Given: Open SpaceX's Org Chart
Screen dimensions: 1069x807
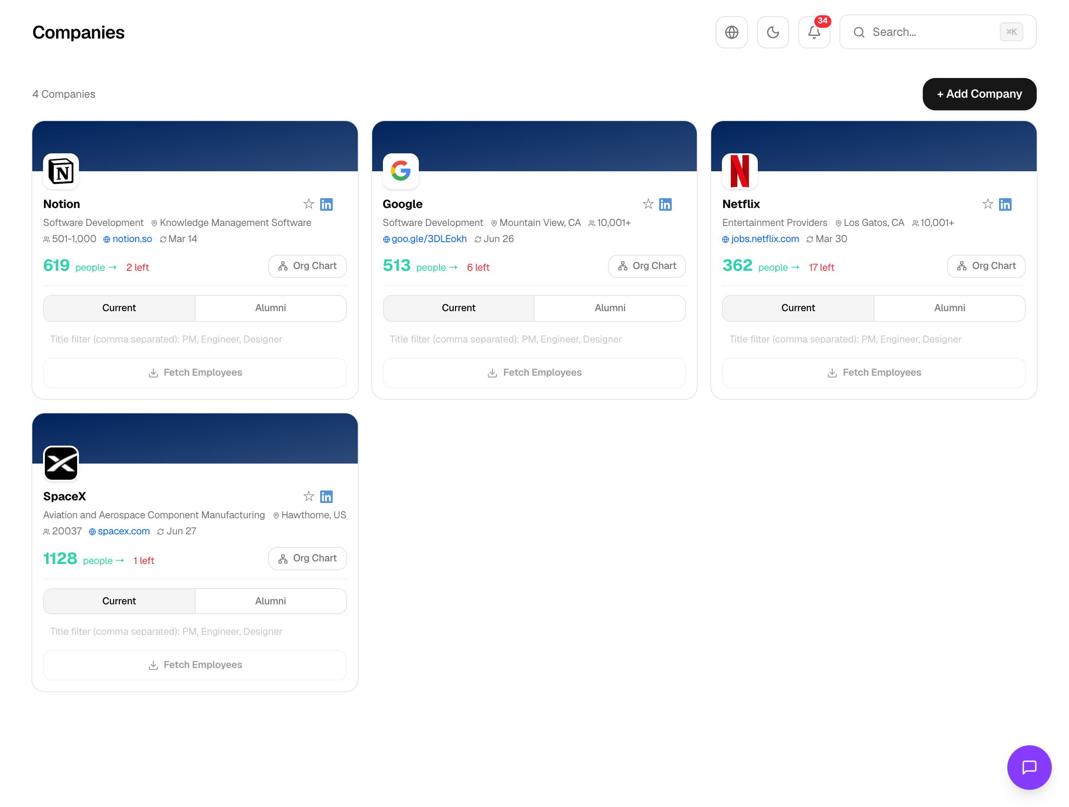Looking at the screenshot, I should point(307,558).
